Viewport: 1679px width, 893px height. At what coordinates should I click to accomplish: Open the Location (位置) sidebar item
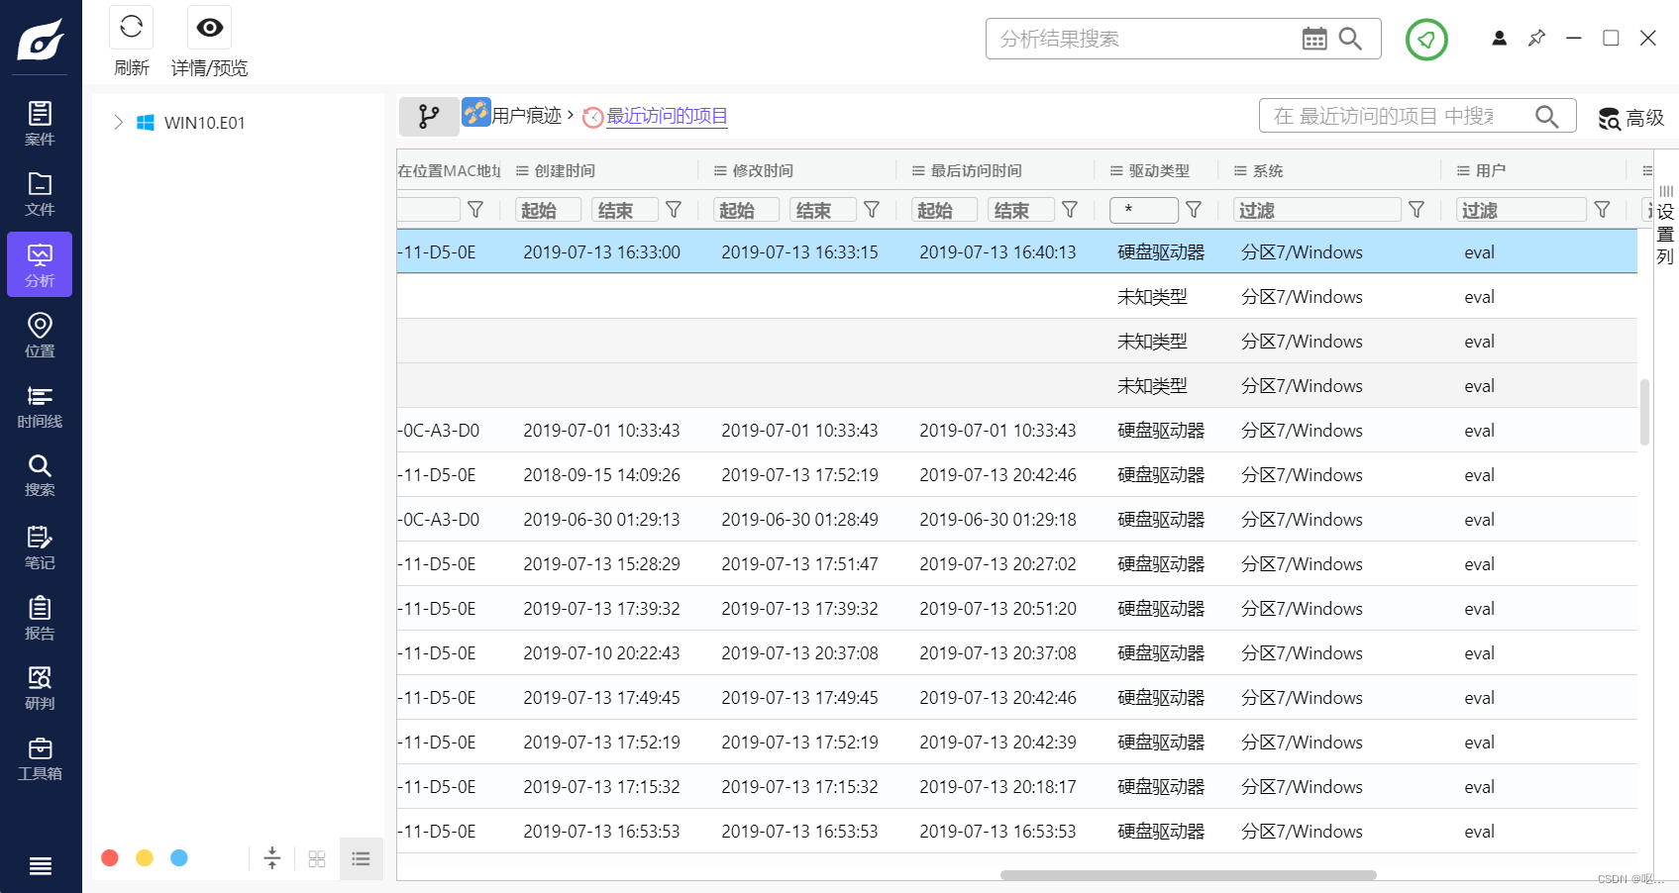[x=40, y=336]
